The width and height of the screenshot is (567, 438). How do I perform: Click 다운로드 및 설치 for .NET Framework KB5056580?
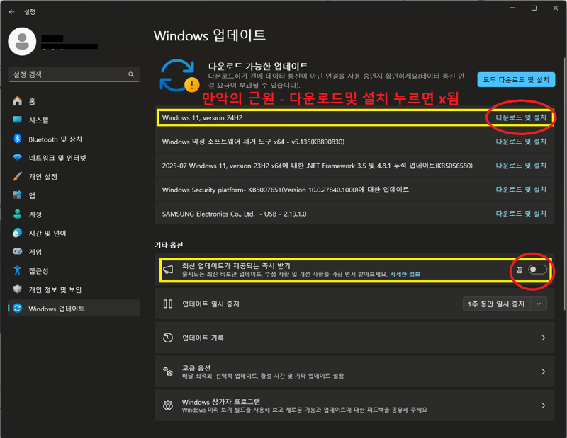[x=521, y=166]
